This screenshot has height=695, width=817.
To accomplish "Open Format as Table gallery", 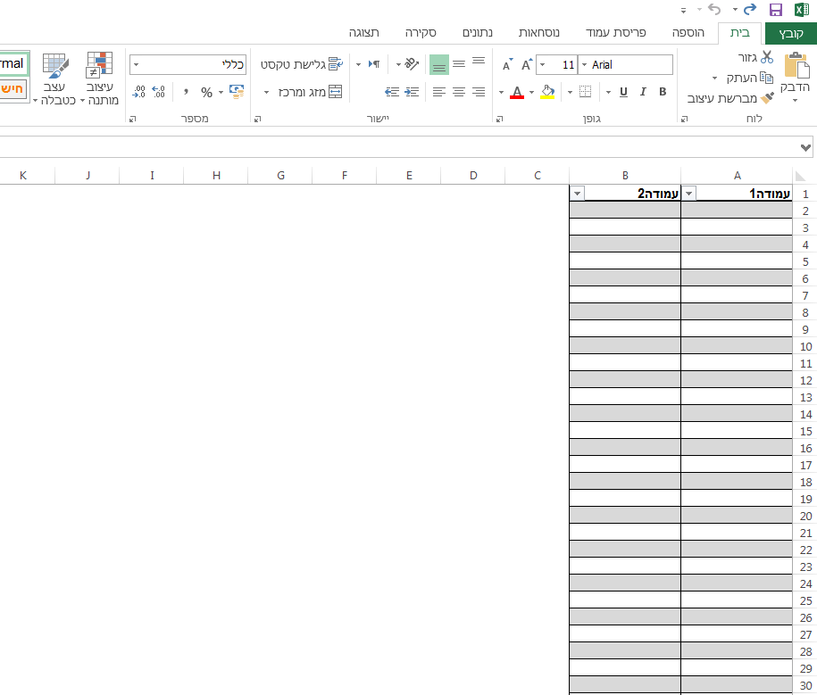I will click(x=54, y=79).
